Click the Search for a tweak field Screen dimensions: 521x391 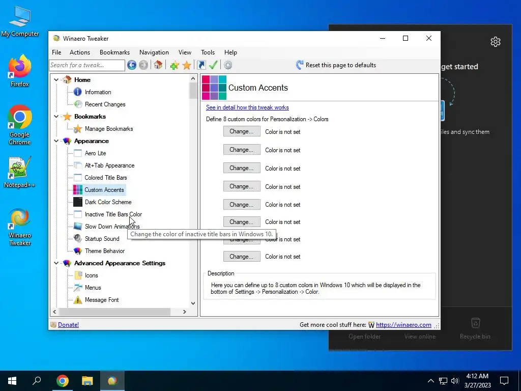tap(86, 65)
